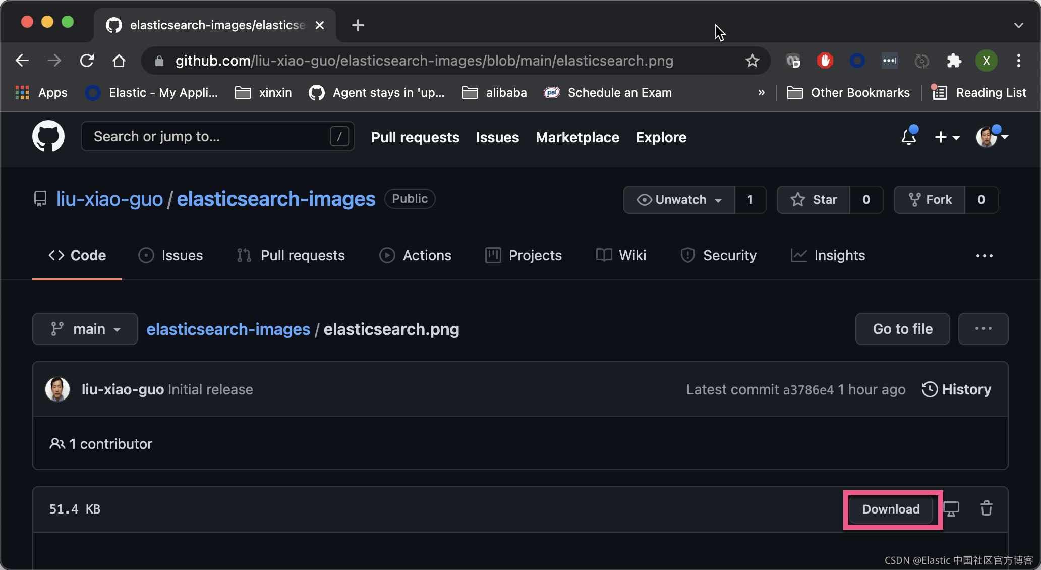View the stargazers count 0

pos(866,200)
